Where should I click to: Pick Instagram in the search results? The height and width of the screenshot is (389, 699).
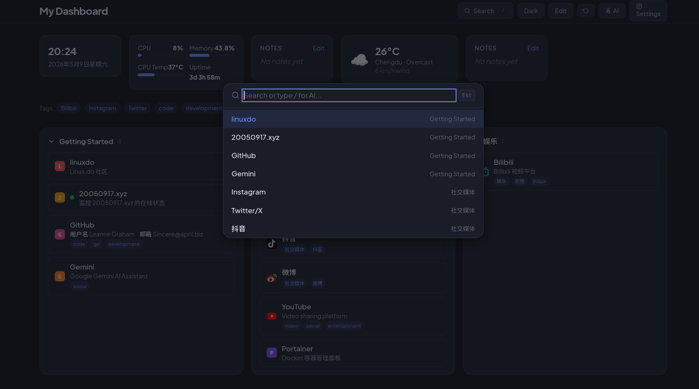click(353, 192)
